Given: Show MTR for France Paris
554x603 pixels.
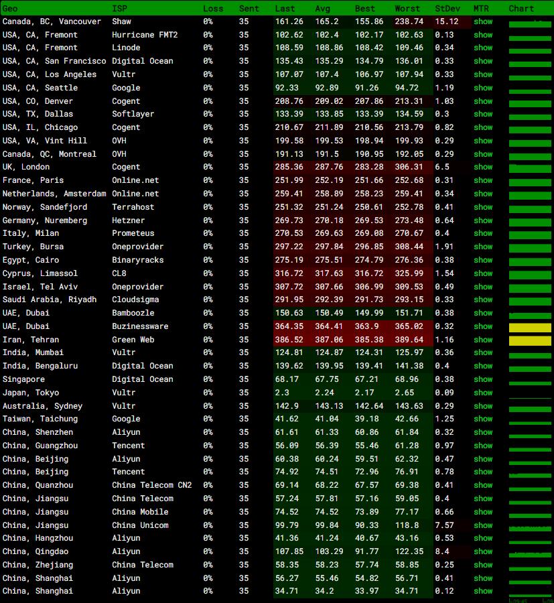Looking at the screenshot, I should [483, 180].
